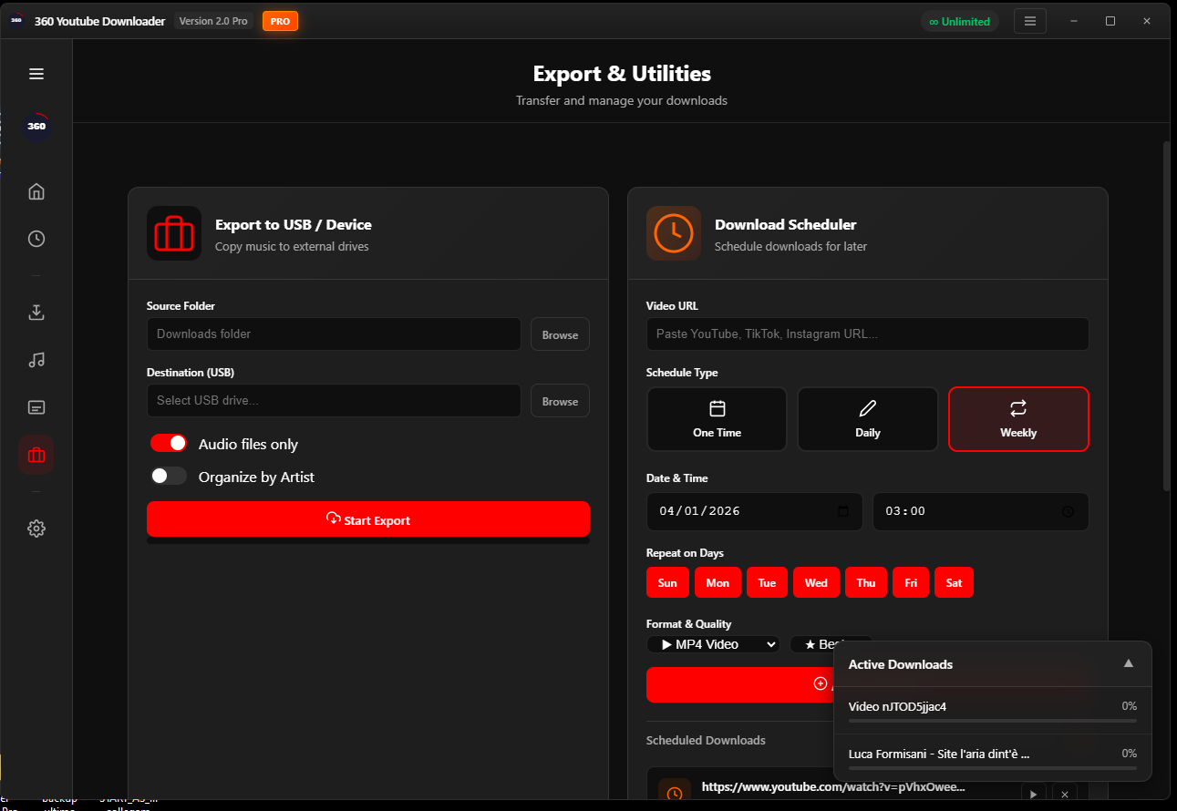The width and height of the screenshot is (1177, 811).
Task: Open the Home page in sidebar
Action: click(36, 191)
